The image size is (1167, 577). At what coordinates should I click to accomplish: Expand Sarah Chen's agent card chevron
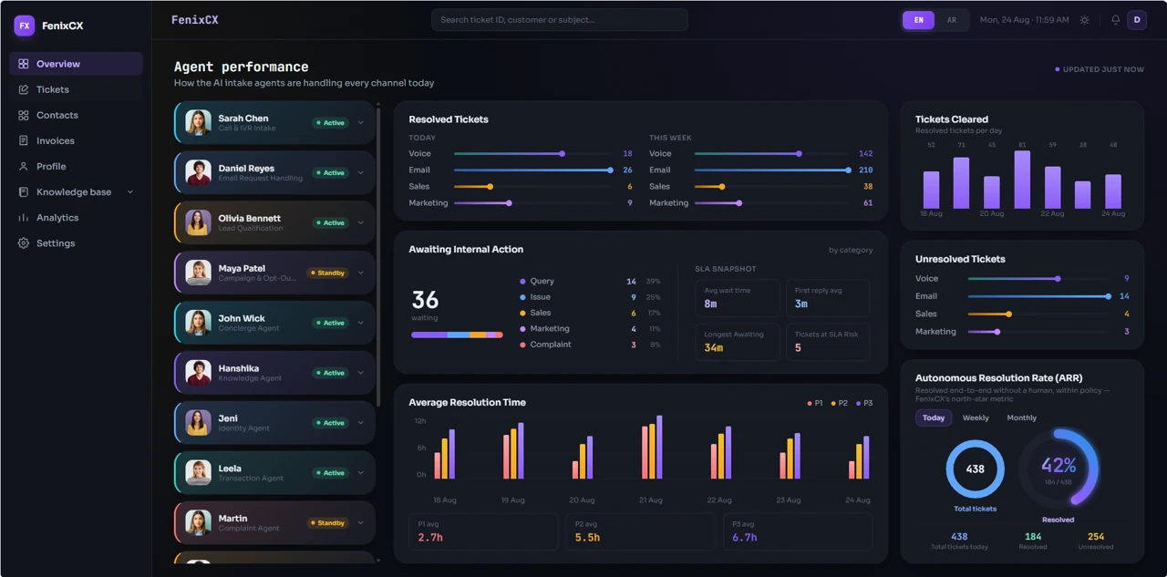tap(361, 122)
